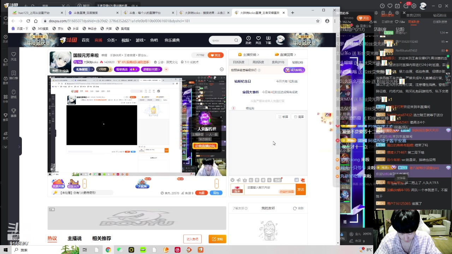
Task: Expand the collapsed left sidebar arrow handle
Action: [x=19, y=146]
